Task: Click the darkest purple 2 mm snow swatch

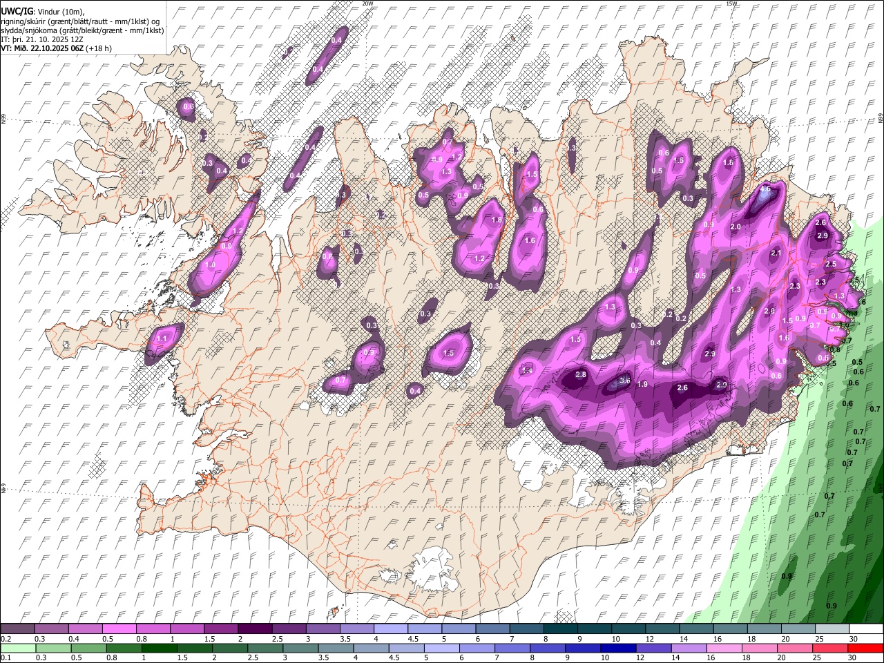Action: pyautogui.click(x=255, y=628)
